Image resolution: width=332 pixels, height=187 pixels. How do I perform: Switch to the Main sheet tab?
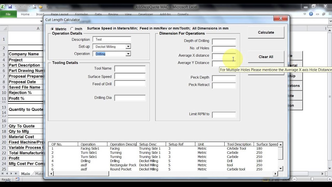(x=26, y=174)
